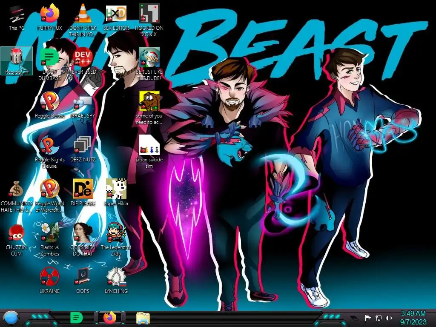
Task: Open the OOPS headset icon shortcut
Action: 83,280
